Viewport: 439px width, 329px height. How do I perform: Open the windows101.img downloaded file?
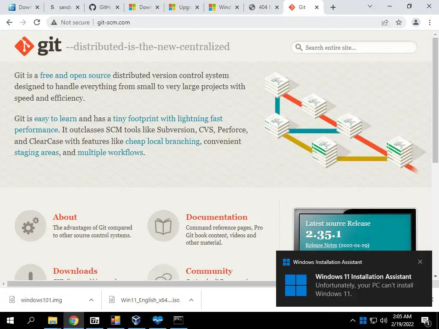[42, 300]
